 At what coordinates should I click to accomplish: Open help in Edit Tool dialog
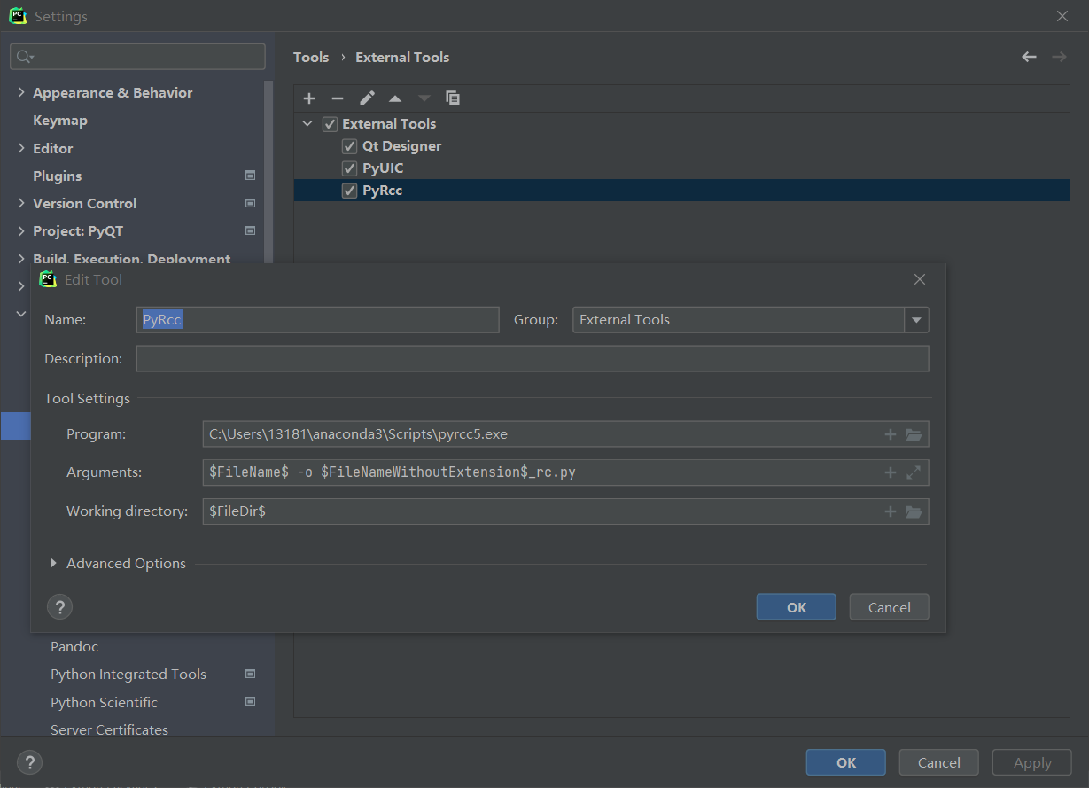tap(59, 607)
